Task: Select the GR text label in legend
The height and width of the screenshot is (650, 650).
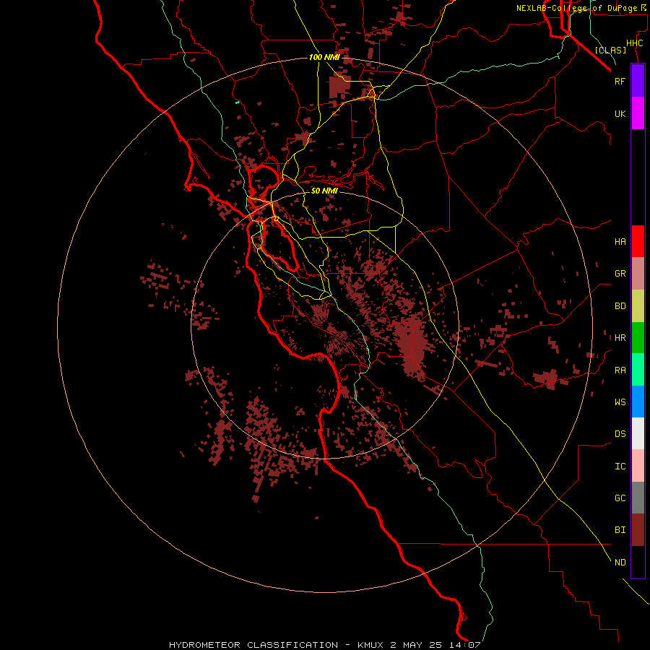Action: (x=620, y=274)
